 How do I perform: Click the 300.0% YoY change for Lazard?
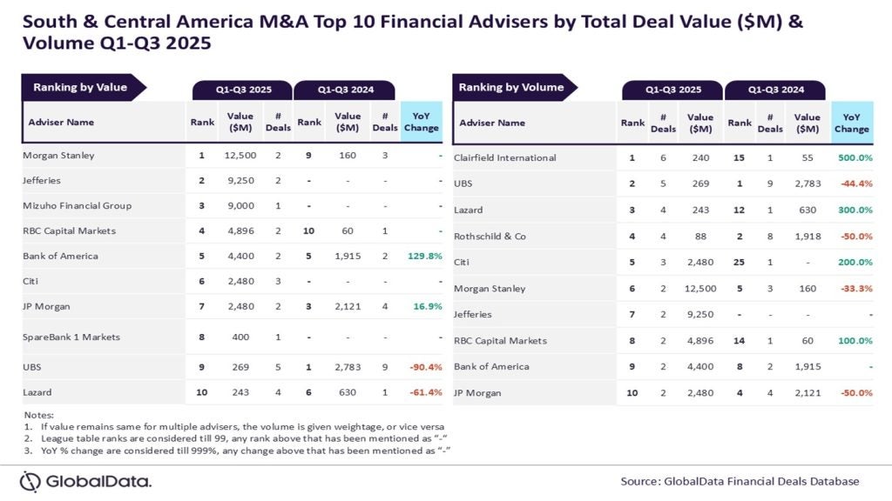(856, 210)
